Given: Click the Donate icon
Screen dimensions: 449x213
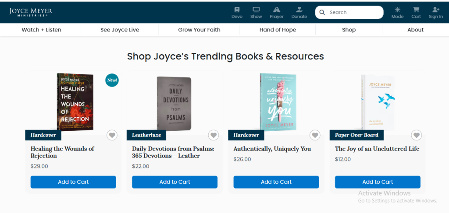Looking at the screenshot, I should pyautogui.click(x=299, y=10).
